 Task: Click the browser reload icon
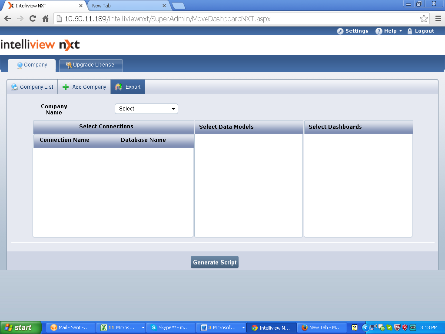pos(33,18)
